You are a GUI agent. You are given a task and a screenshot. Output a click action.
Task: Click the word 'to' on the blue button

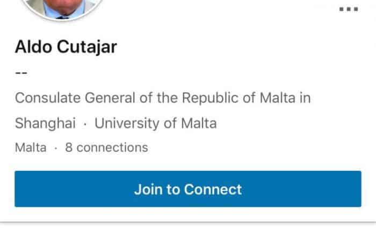pyautogui.click(x=173, y=189)
